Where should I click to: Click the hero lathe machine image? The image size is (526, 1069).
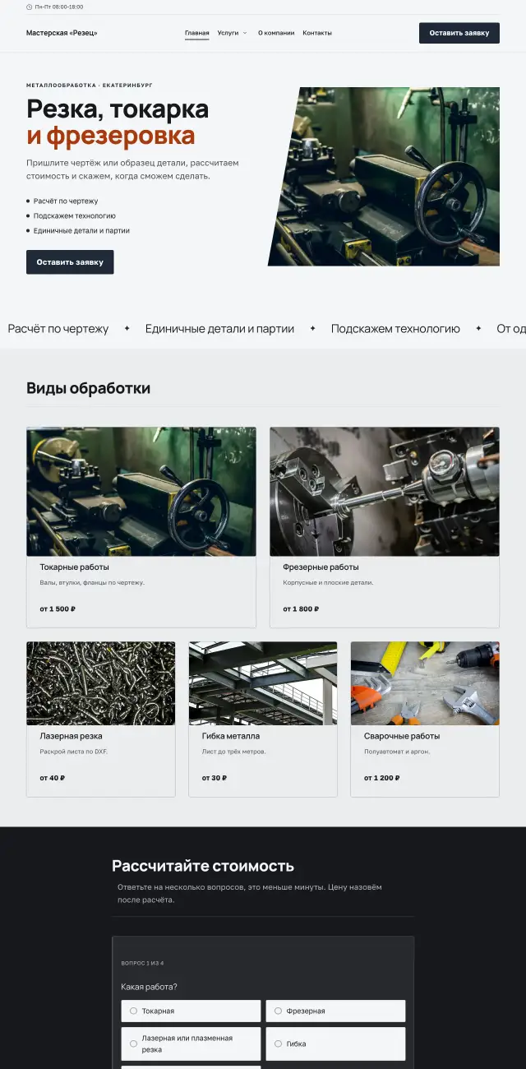click(384, 176)
